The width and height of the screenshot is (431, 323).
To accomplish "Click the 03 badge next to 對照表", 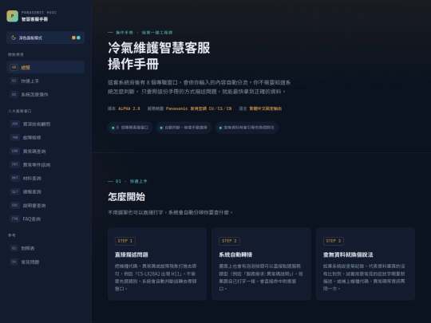I will click(14, 248).
